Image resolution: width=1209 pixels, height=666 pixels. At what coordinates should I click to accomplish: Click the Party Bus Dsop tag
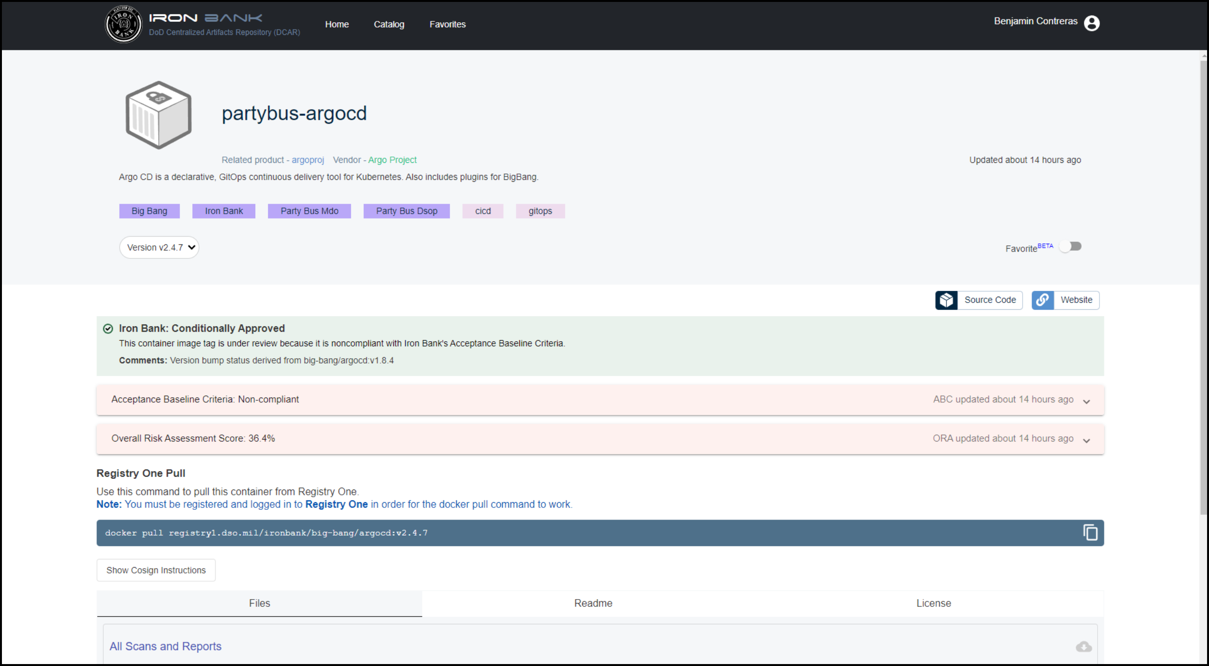[407, 211]
